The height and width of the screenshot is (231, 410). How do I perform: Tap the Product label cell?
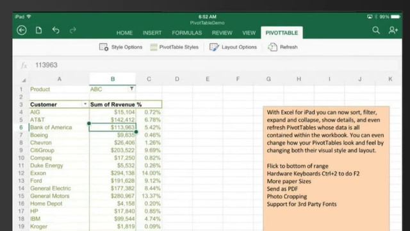(60, 89)
